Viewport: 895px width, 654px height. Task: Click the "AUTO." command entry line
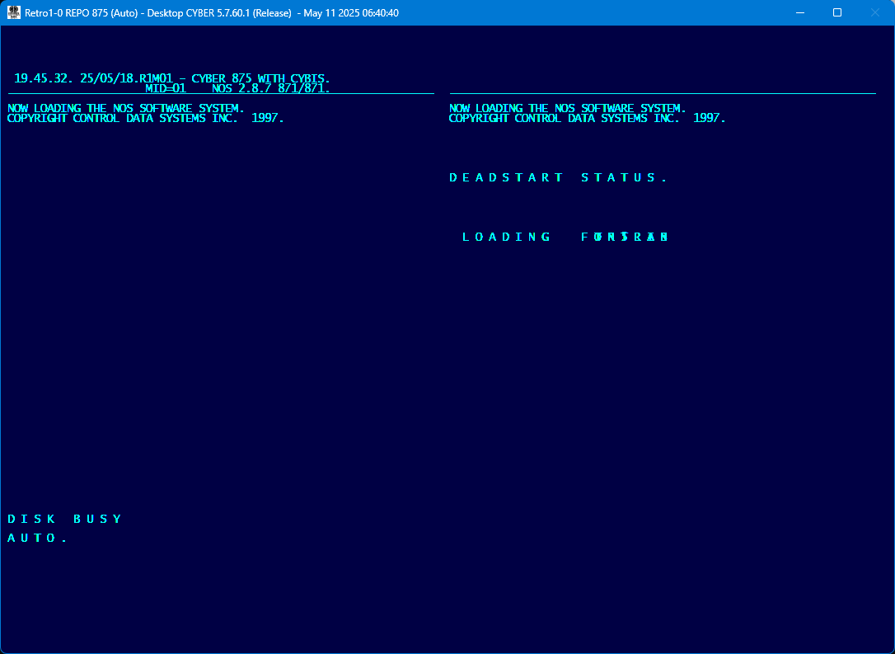coord(37,538)
